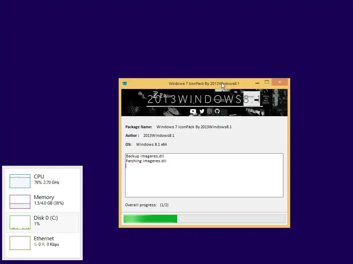Click the YouTube icon in banner
Viewport: 353px width, 264px height.
click(193, 111)
